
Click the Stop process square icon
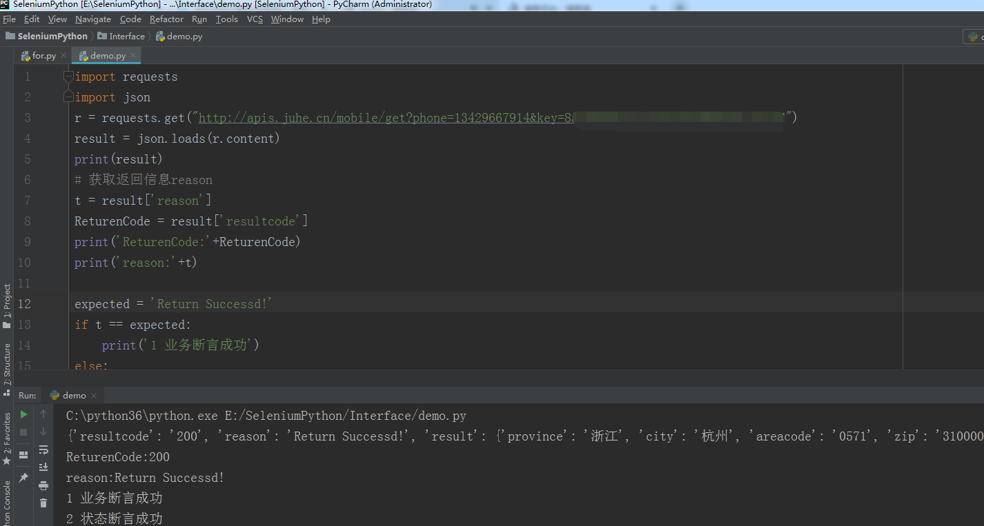click(x=23, y=432)
